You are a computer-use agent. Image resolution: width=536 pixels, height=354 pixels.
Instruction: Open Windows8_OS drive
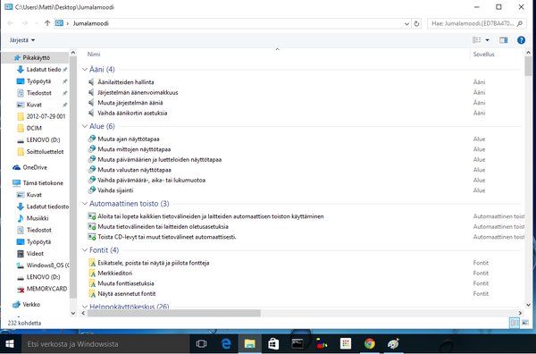click(x=43, y=265)
